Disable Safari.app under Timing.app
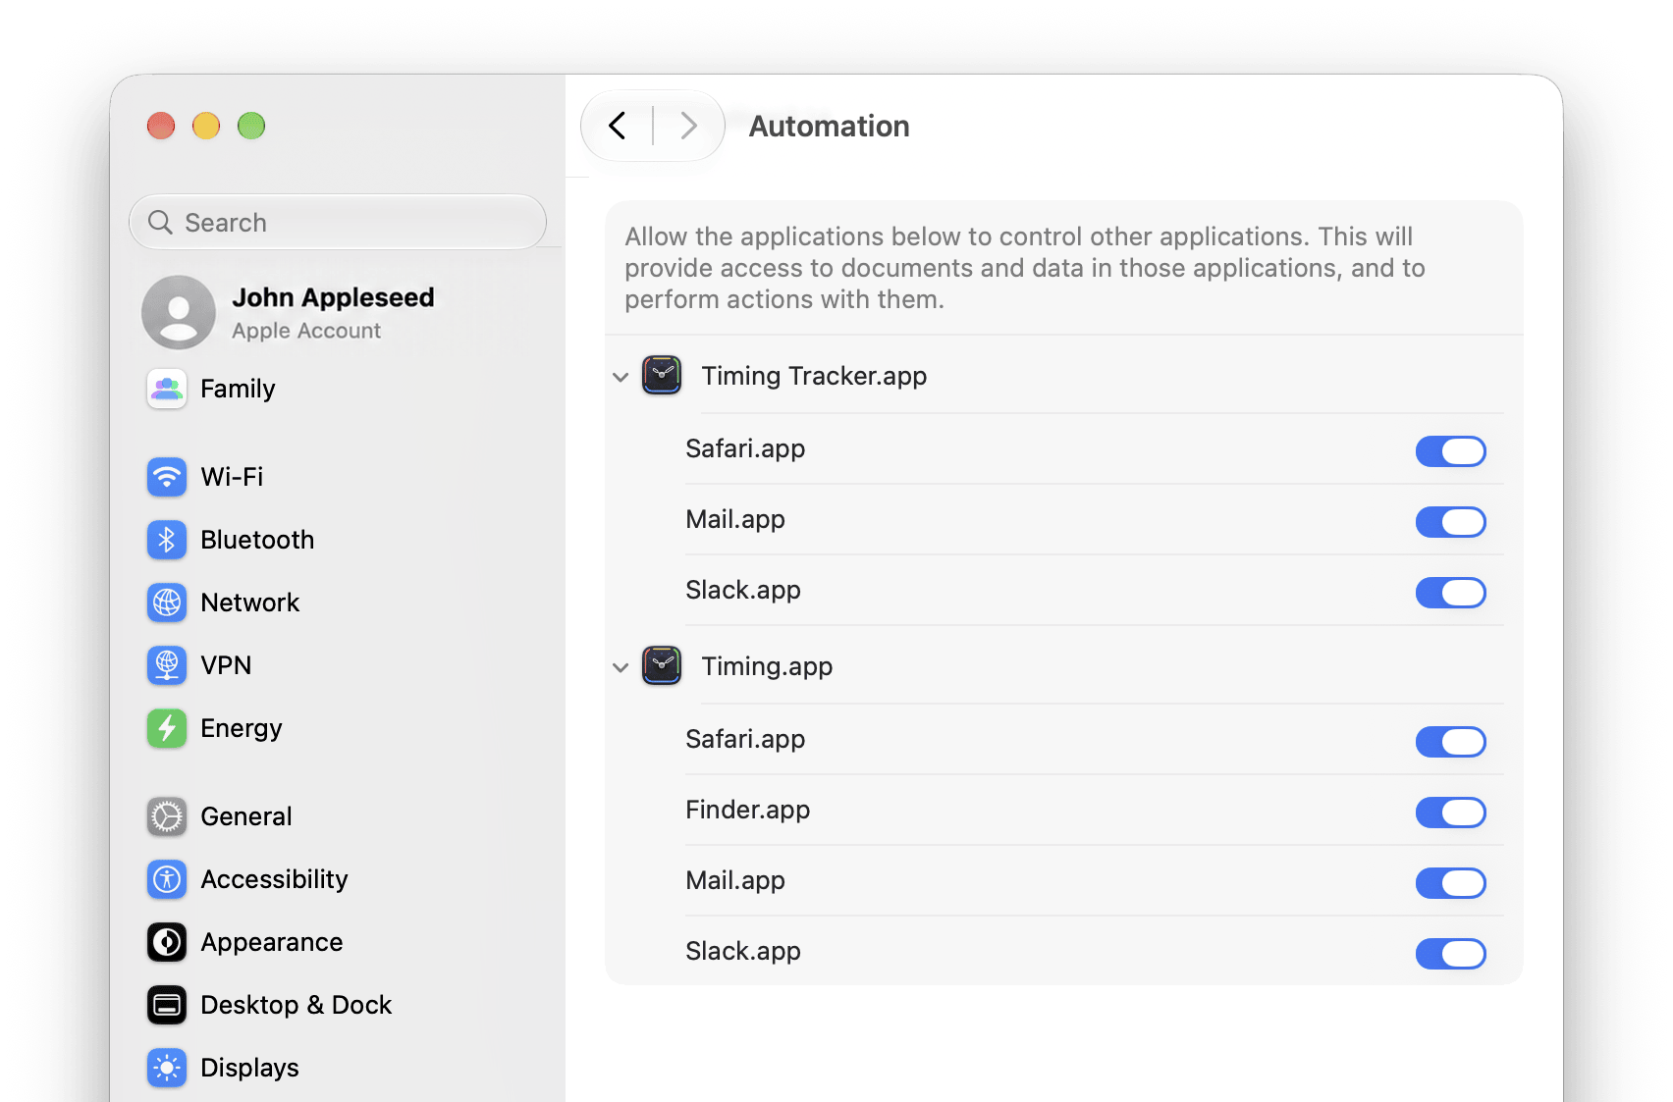The height and width of the screenshot is (1102, 1673). [1450, 742]
